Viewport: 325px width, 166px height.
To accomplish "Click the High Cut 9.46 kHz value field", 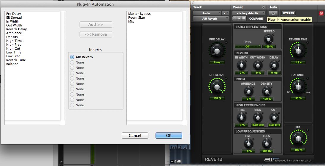I will [274, 125].
